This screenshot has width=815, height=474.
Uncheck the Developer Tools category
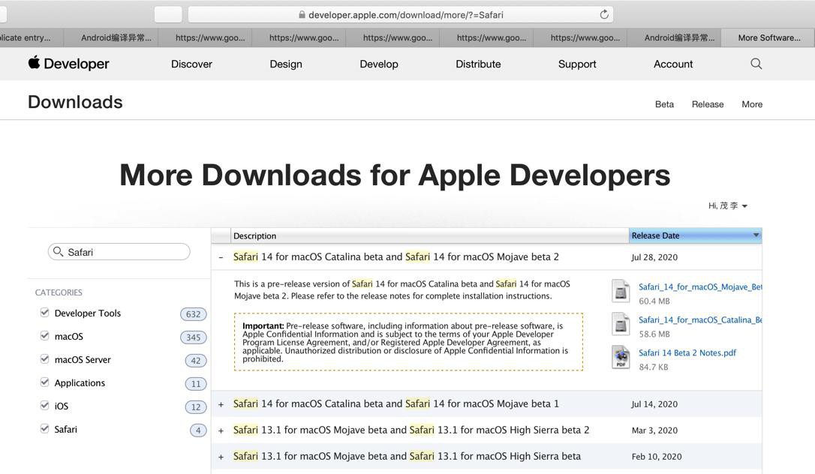(45, 313)
